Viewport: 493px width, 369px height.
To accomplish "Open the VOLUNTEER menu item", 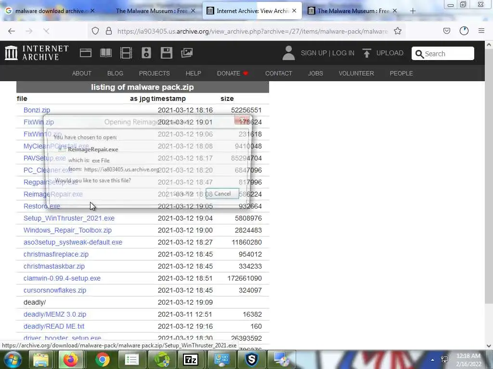I will point(356,73).
